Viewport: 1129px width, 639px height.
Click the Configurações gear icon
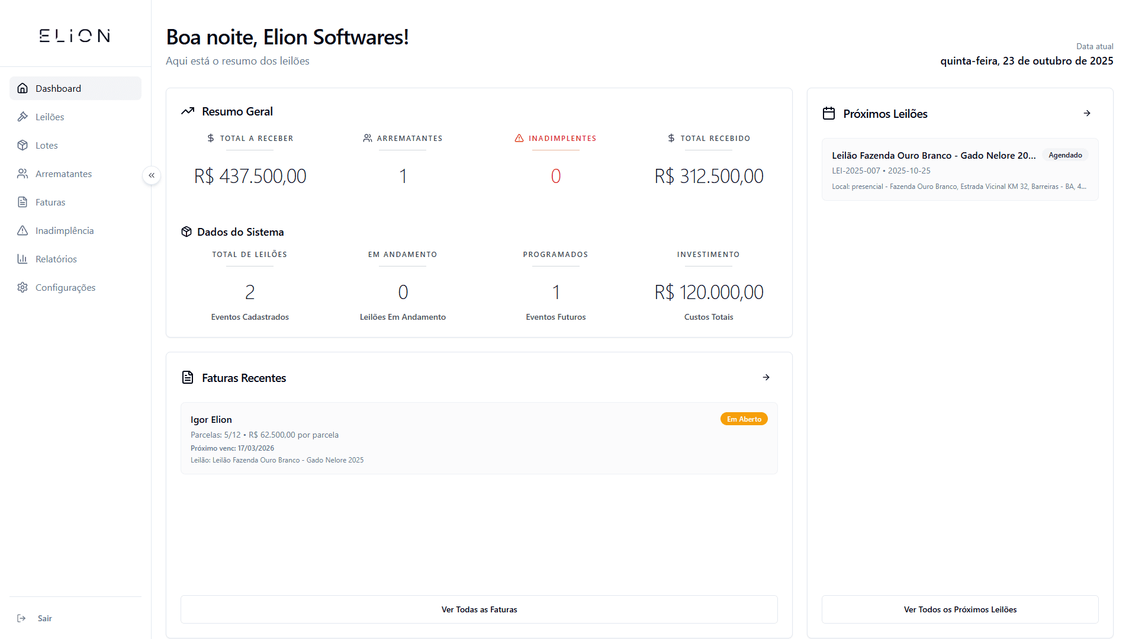point(22,287)
